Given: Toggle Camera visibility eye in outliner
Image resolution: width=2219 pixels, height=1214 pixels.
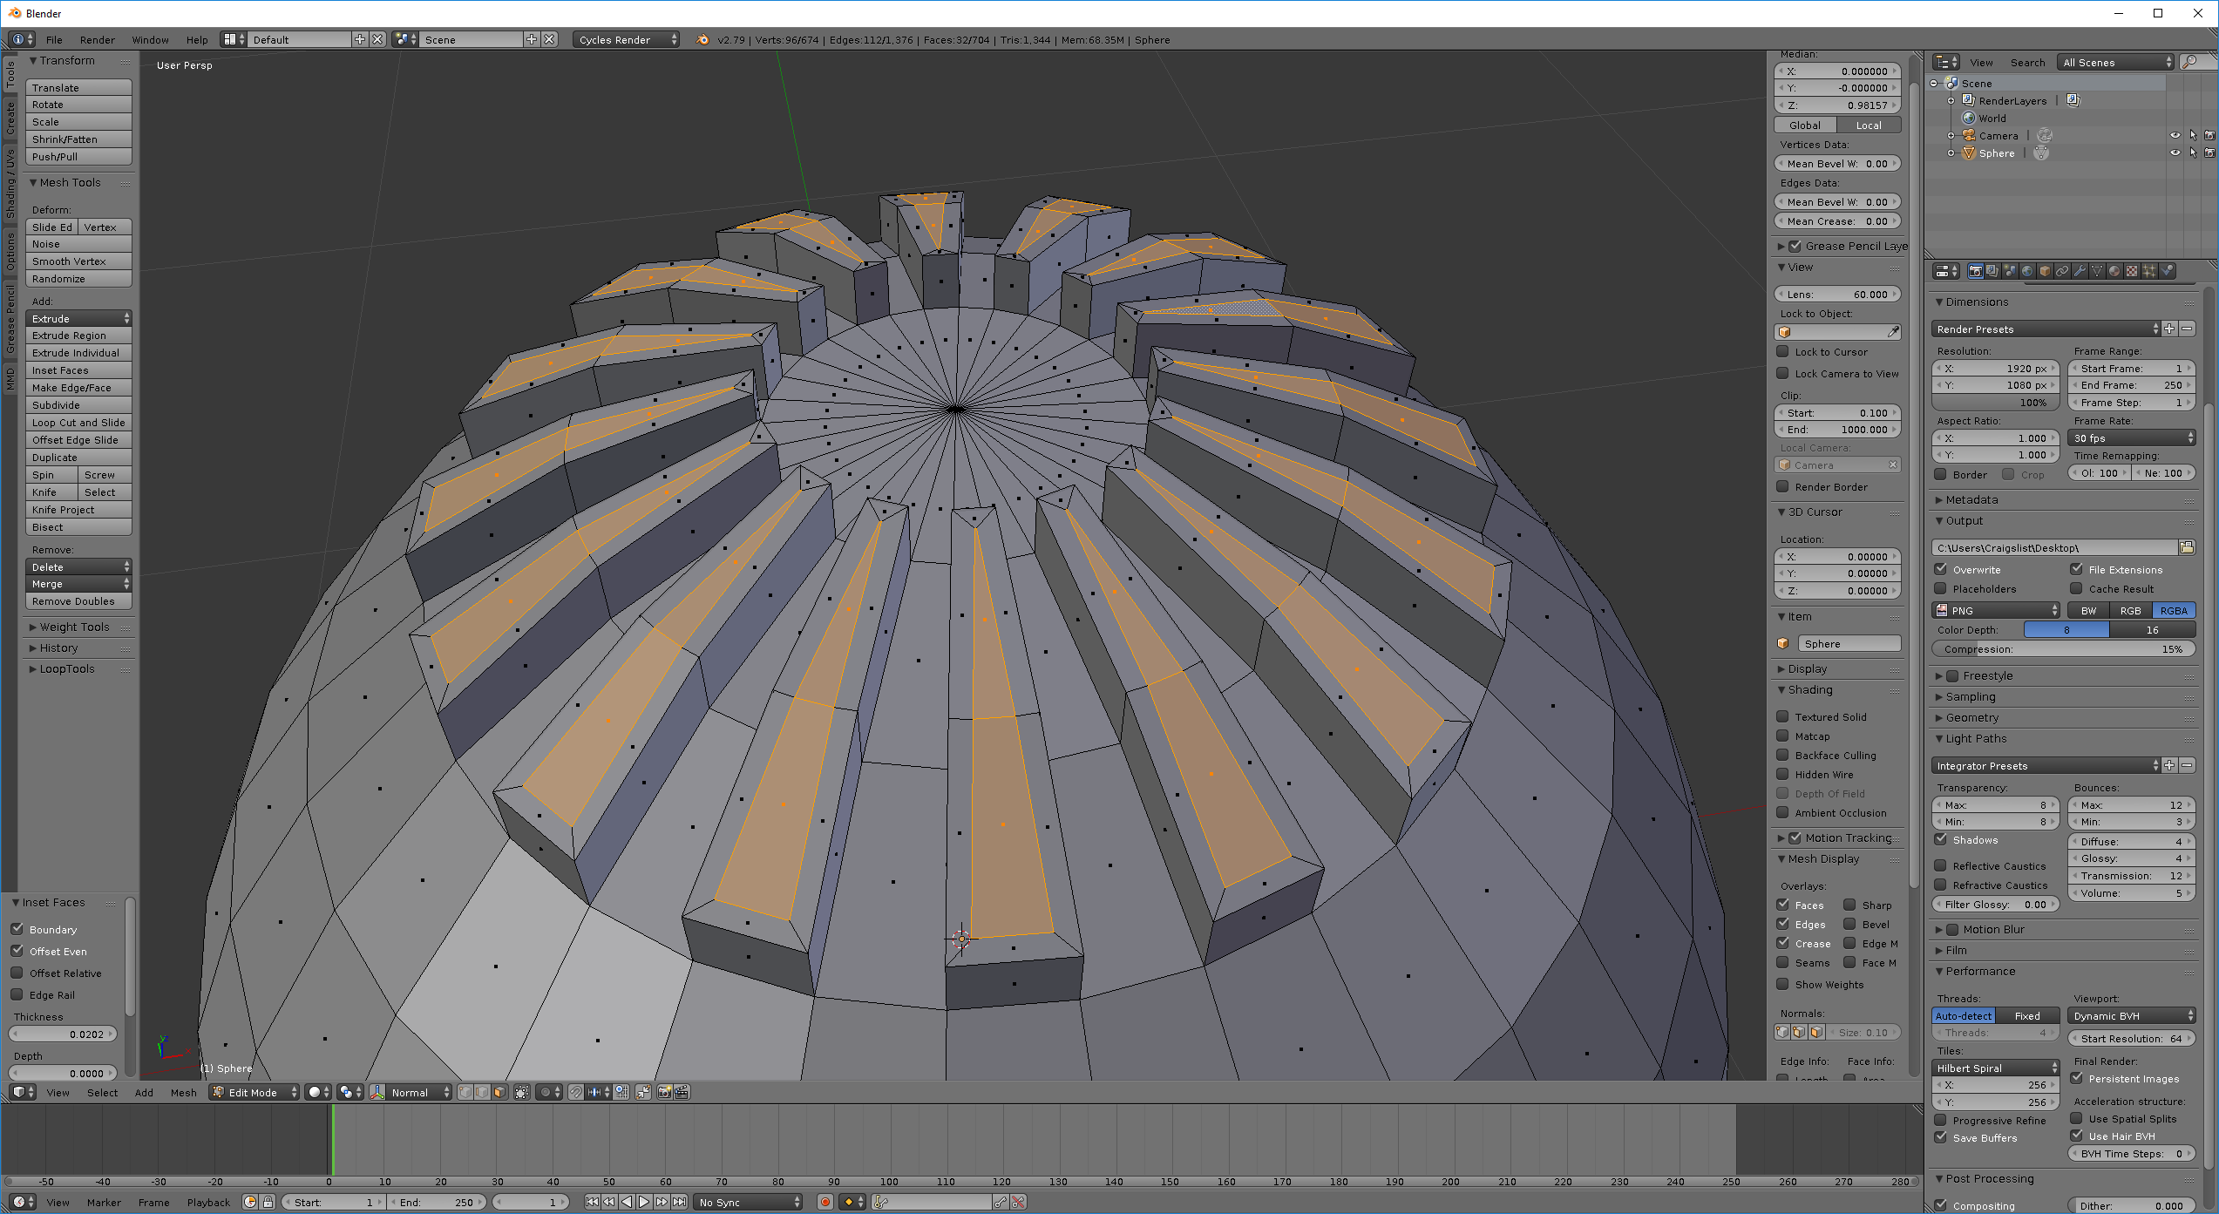Looking at the screenshot, I should click(2175, 135).
